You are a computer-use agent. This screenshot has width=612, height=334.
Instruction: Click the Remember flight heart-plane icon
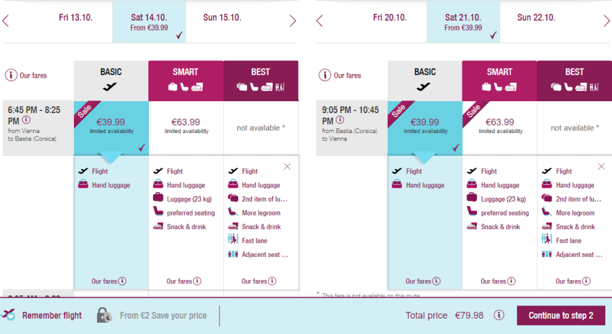click(9, 315)
